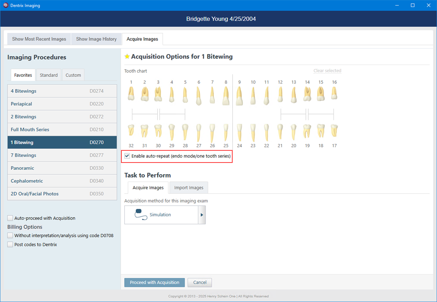Choose the Simulation acquisition method button
This screenshot has height=302, width=437.
161,215
